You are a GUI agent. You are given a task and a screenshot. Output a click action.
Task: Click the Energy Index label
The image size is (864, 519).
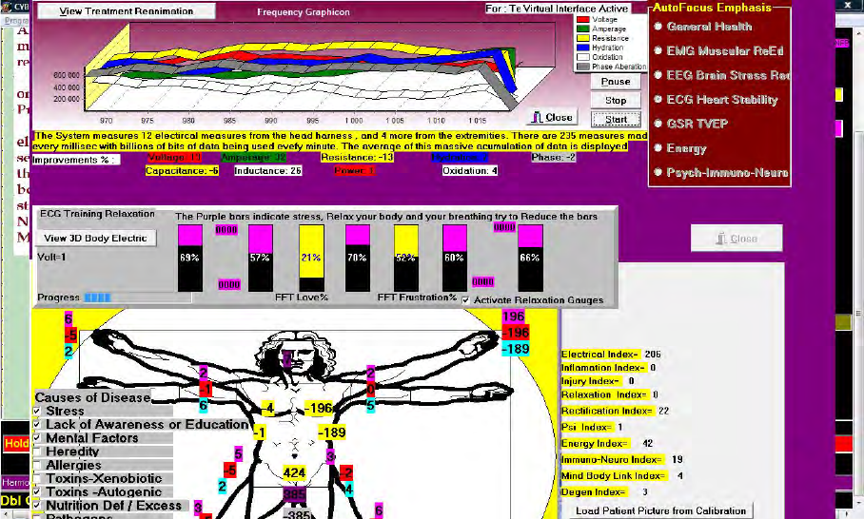tap(595, 443)
